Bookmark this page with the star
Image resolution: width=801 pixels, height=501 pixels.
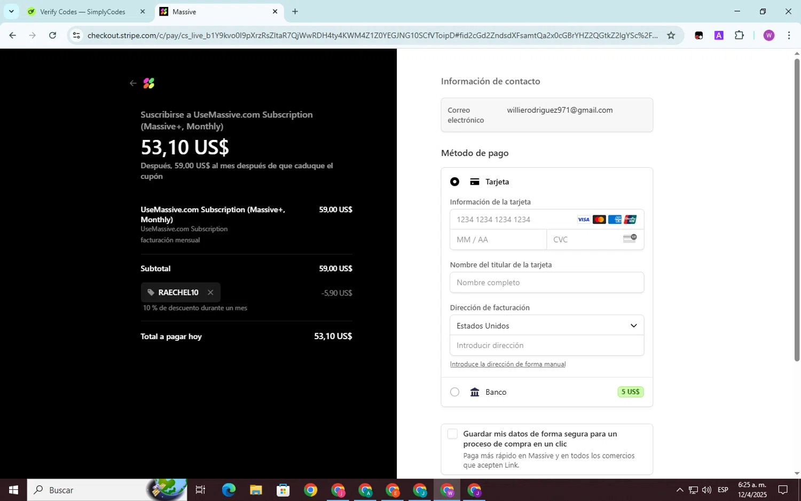[x=671, y=35]
